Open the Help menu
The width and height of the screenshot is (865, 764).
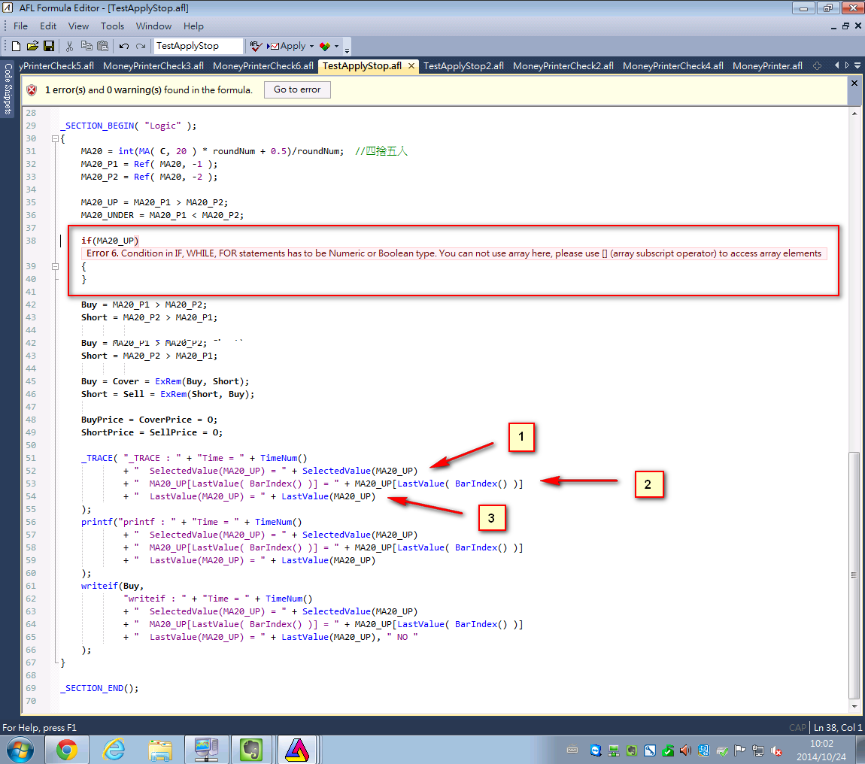(x=193, y=26)
